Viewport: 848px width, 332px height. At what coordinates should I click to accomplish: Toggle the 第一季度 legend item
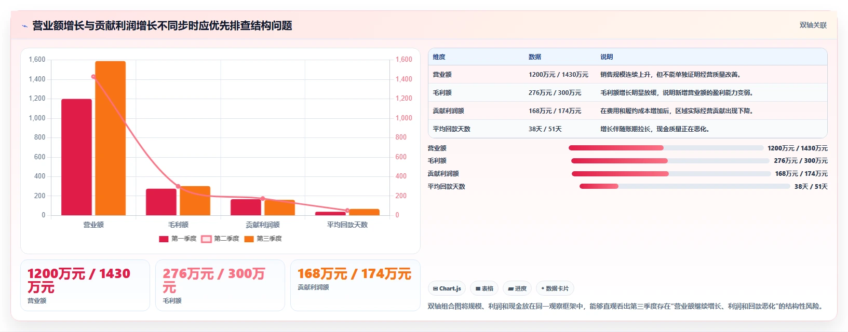coord(178,239)
